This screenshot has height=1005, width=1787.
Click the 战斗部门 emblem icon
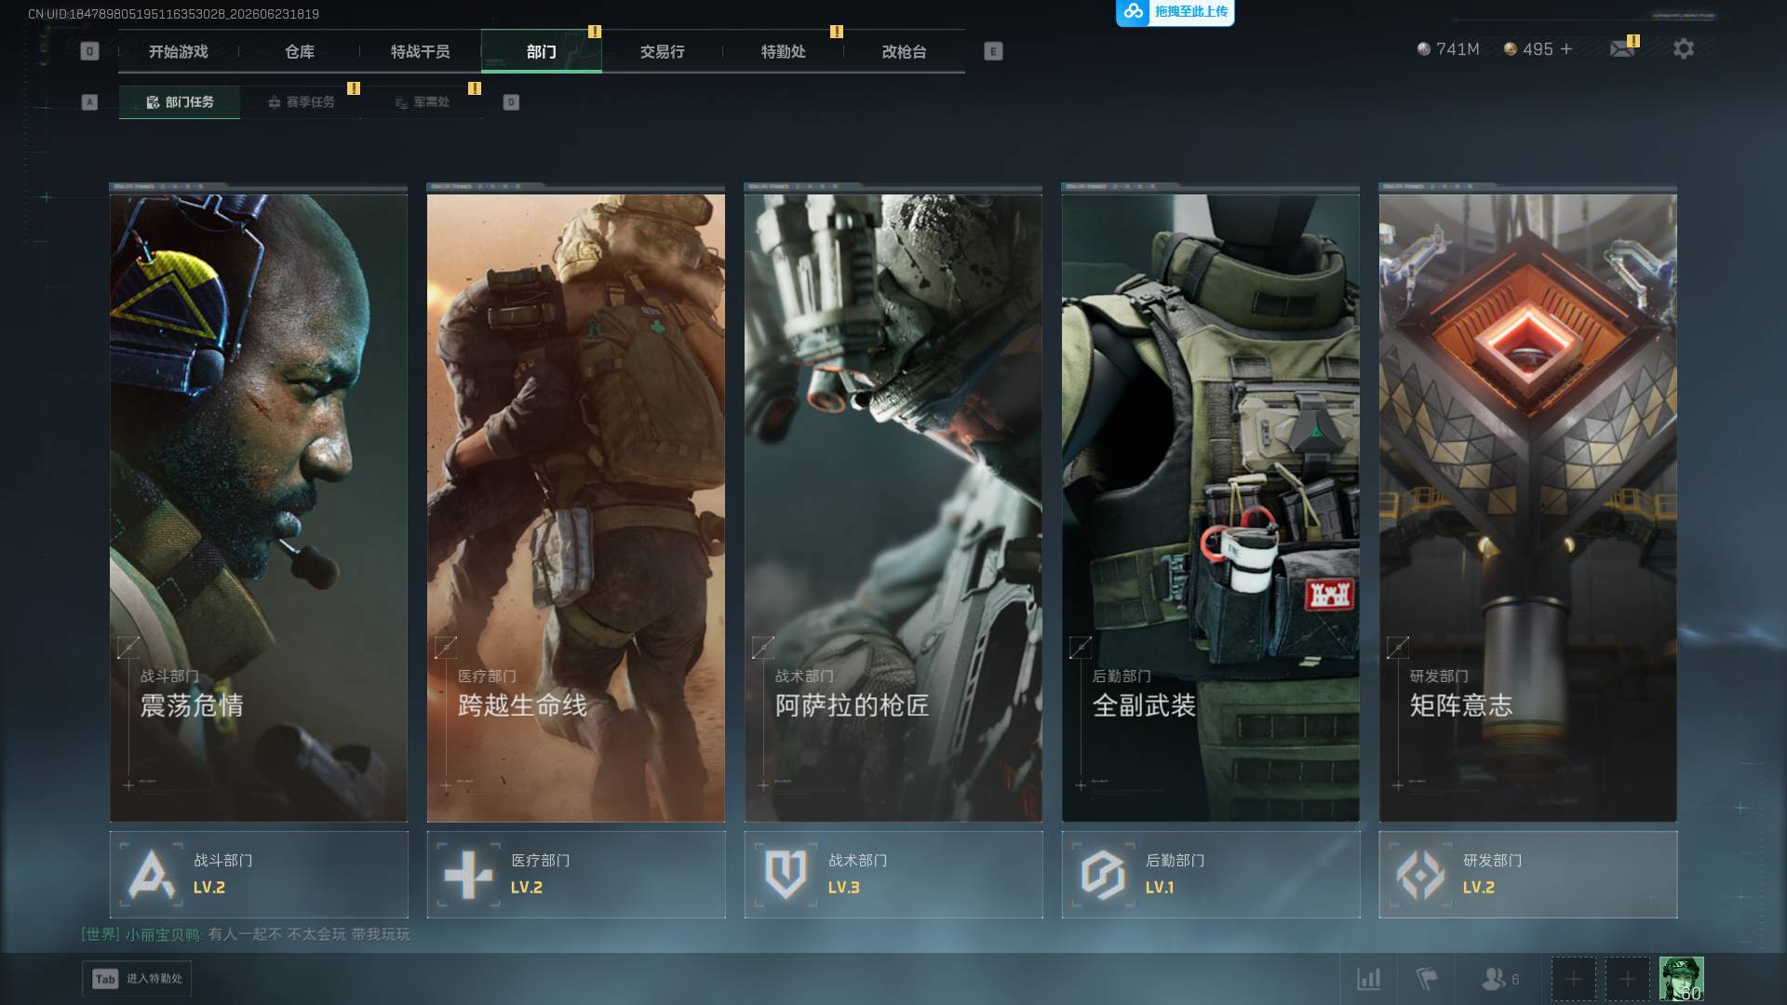coord(151,875)
